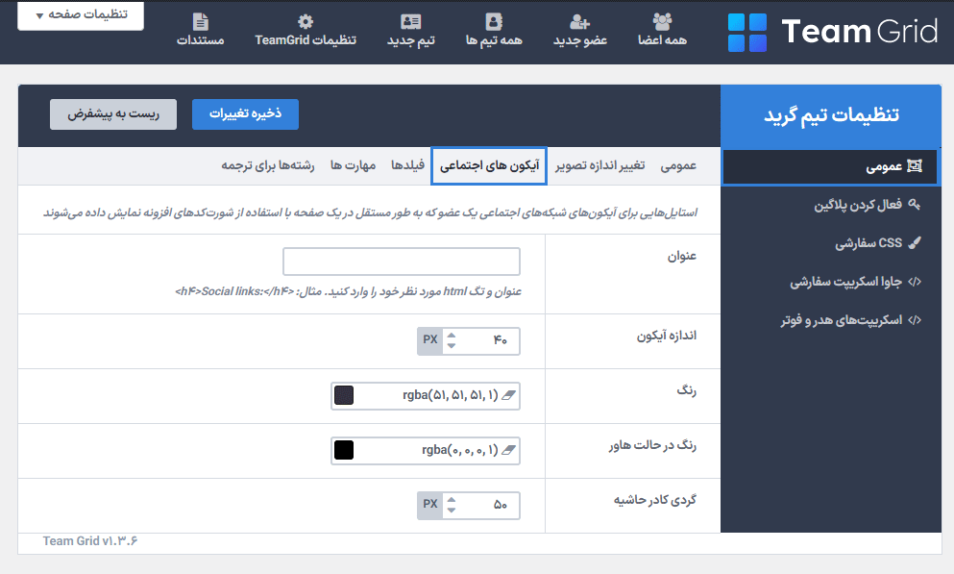Open the All Teams (همه تیم ها) icon
The image size is (954, 574).
pos(493,21)
